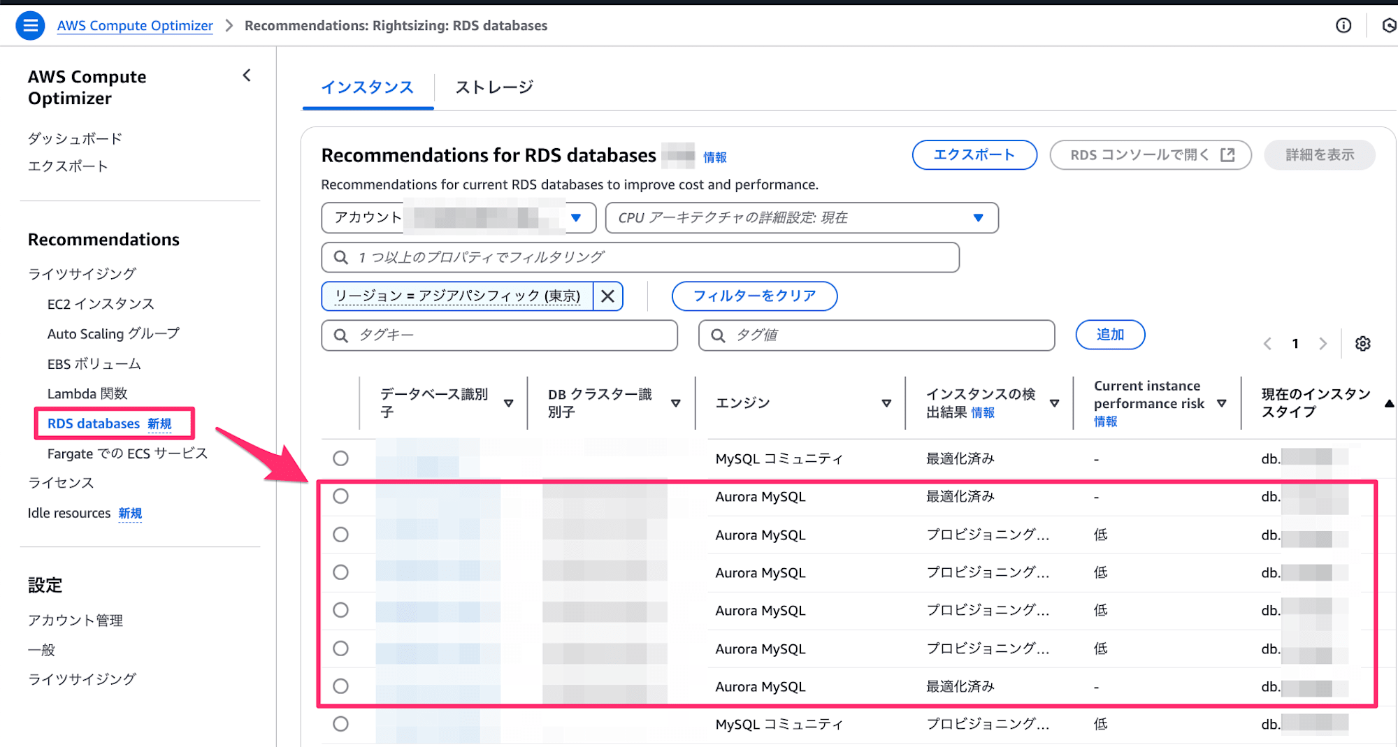Open Fargate での ECS サービス

click(x=127, y=454)
